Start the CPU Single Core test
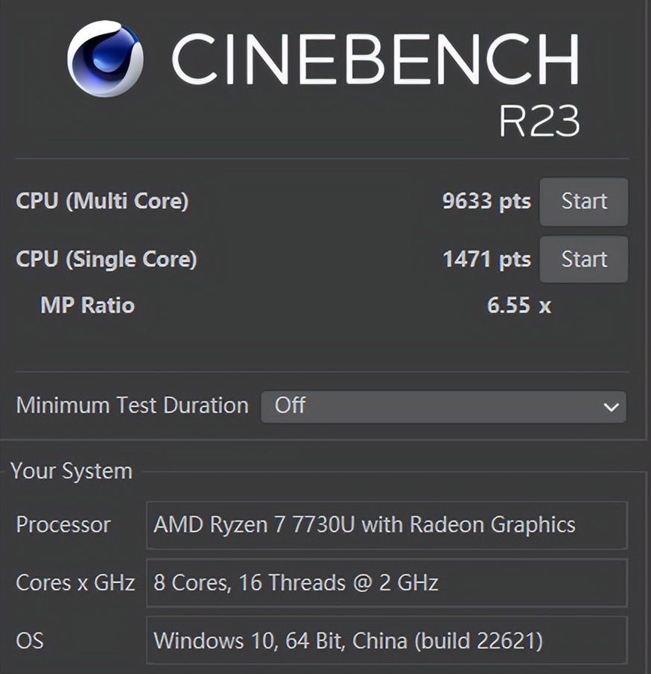The image size is (651, 674). [x=583, y=259]
